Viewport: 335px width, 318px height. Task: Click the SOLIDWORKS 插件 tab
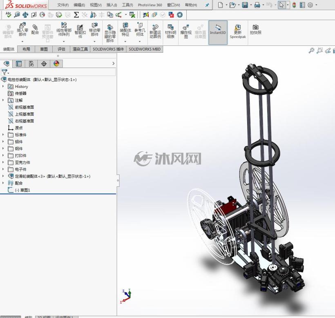(x=108, y=49)
